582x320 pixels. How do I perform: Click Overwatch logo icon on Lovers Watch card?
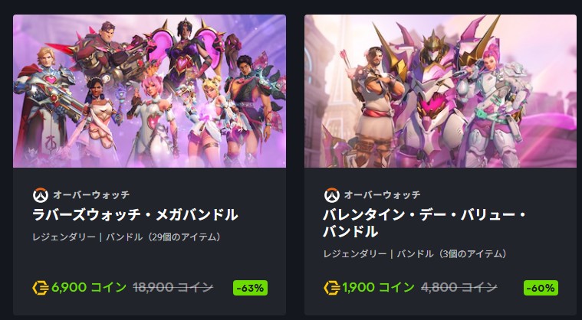tap(41, 194)
